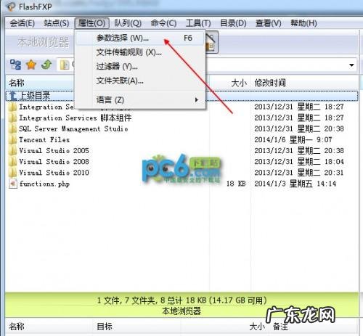Open the 帮助(H) menu
The image size is (363, 336).
[x=303, y=23]
